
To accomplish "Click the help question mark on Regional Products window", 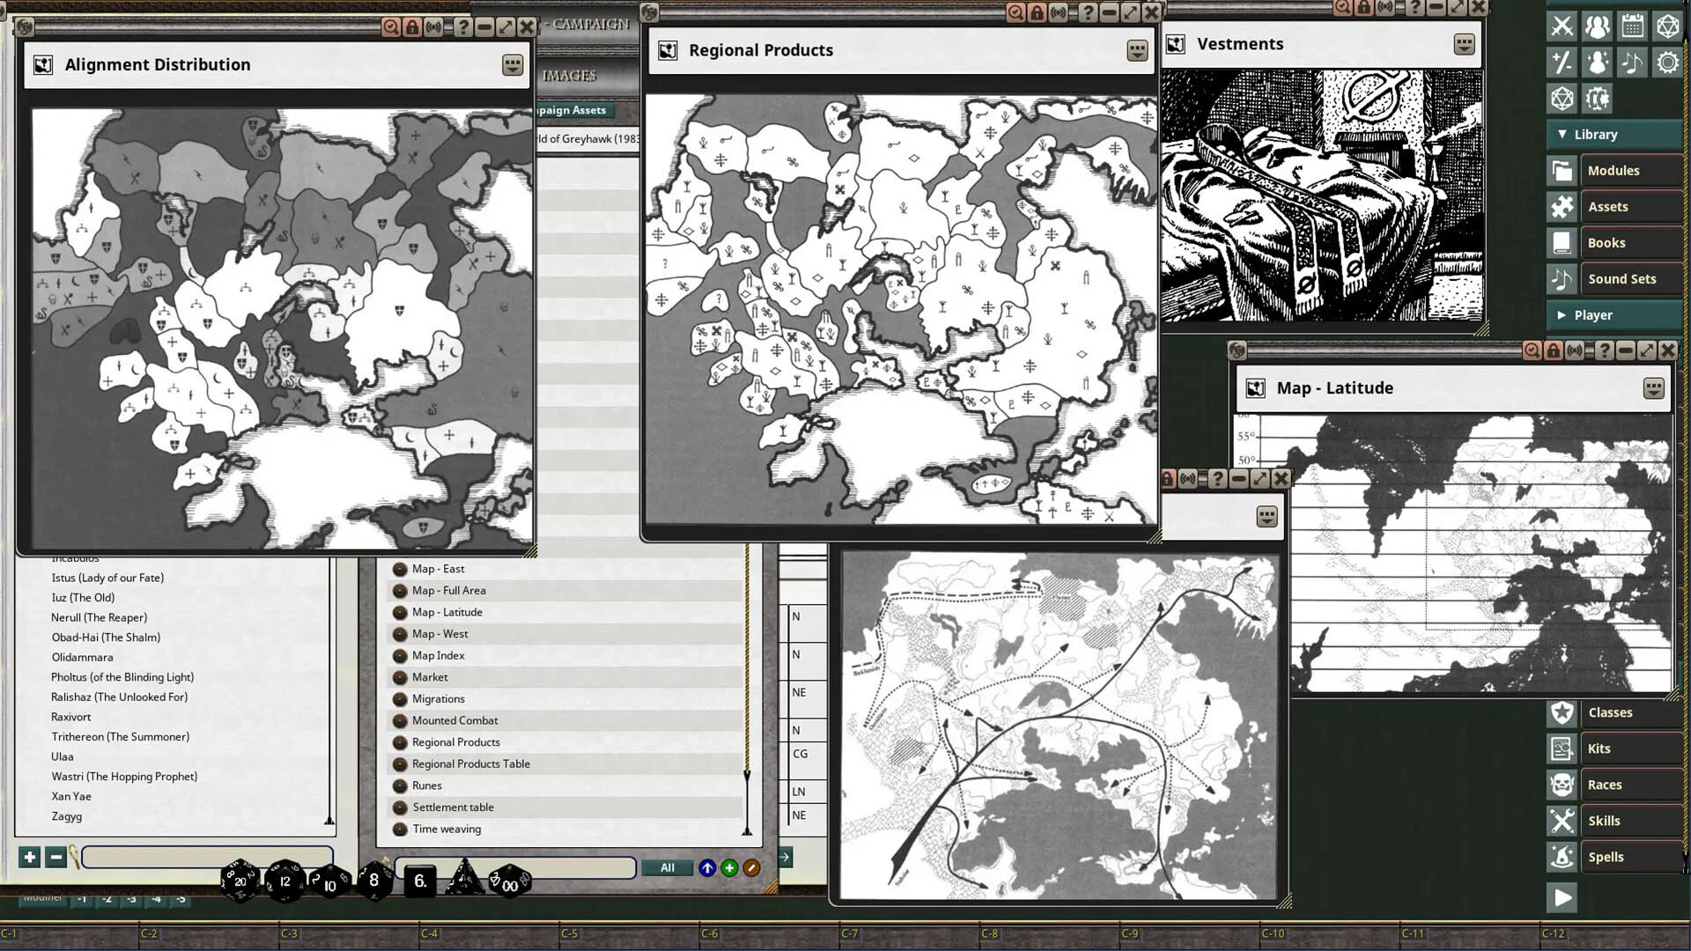I will pyautogui.click(x=1089, y=13).
